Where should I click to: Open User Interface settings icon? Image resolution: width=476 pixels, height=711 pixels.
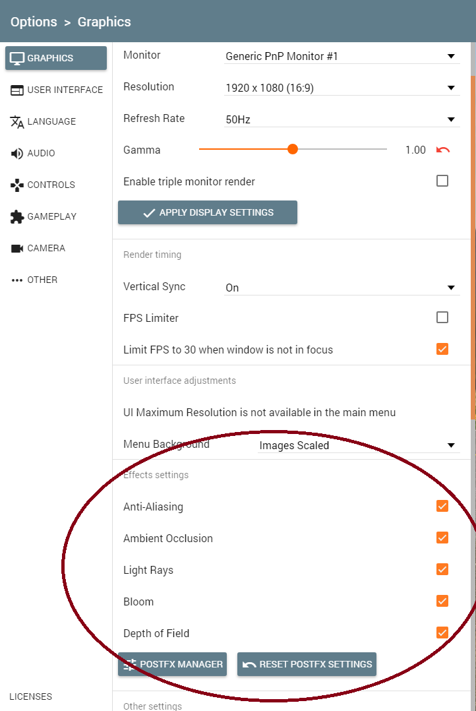coord(17,90)
